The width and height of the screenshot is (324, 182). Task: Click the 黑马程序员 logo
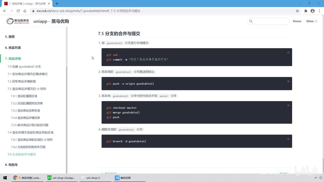pyautogui.click(x=18, y=21)
